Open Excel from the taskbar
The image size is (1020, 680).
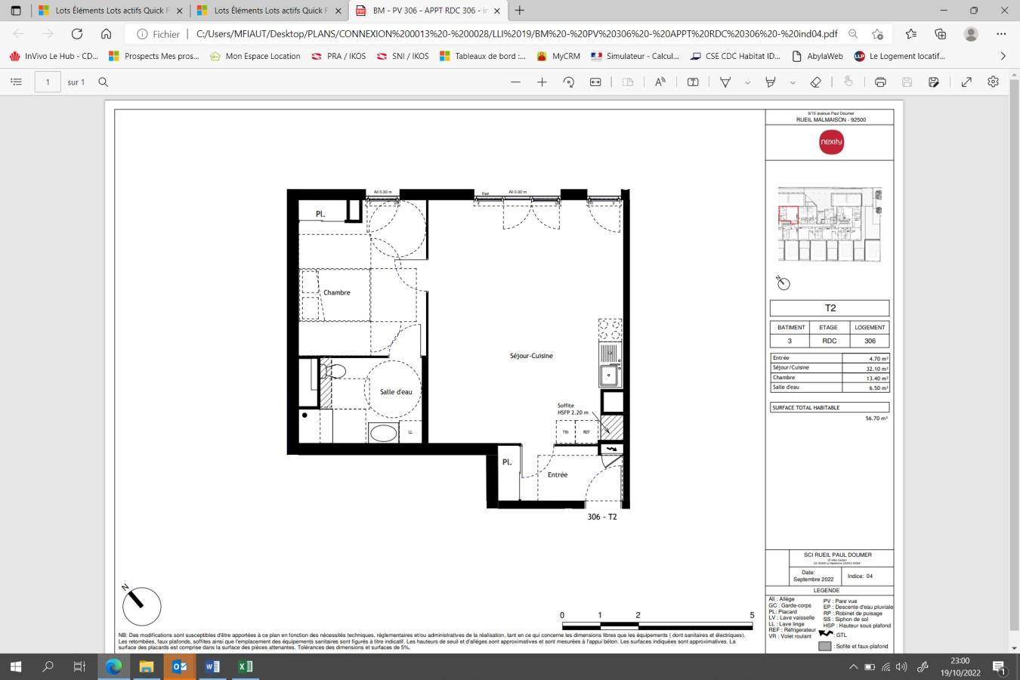[245, 666]
